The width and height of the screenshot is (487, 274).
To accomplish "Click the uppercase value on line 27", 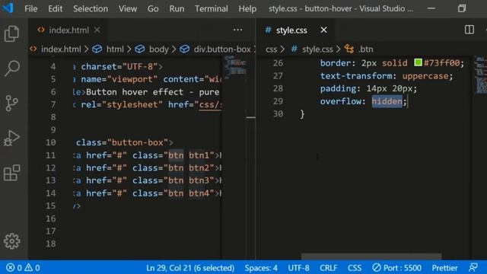I will coord(425,76).
